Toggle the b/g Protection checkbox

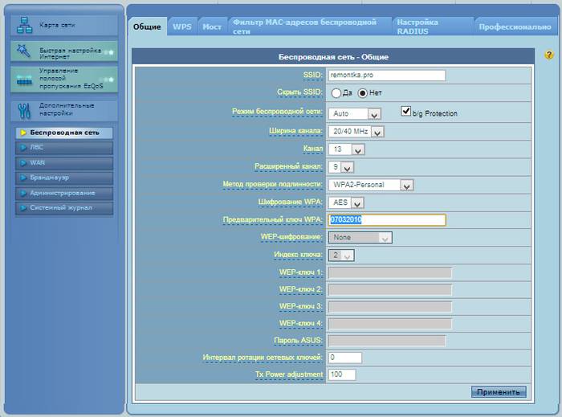pos(406,112)
